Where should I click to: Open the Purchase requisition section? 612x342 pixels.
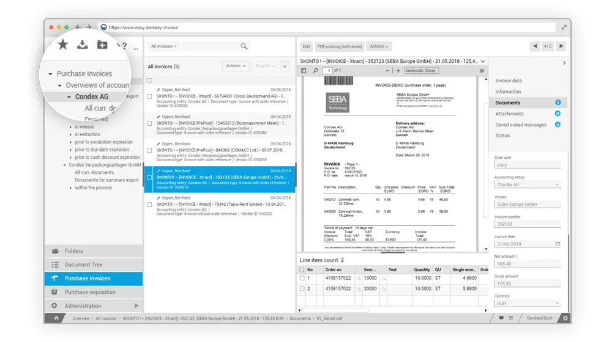tap(94, 292)
